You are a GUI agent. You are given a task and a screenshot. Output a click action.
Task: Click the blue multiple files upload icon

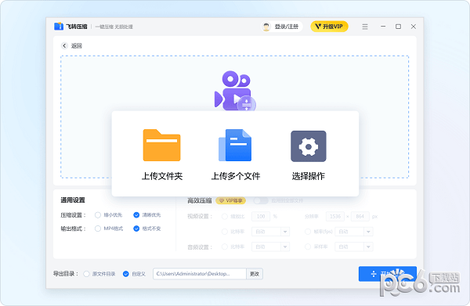pos(235,146)
